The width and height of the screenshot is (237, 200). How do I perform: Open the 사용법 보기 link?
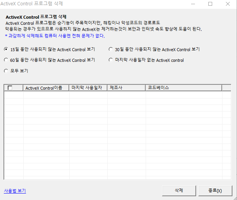pos(15,191)
